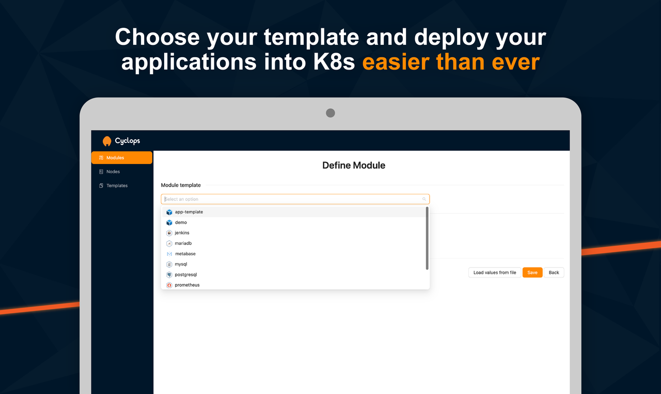Choose mariadb from template list
The height and width of the screenshot is (394, 661).
point(293,243)
